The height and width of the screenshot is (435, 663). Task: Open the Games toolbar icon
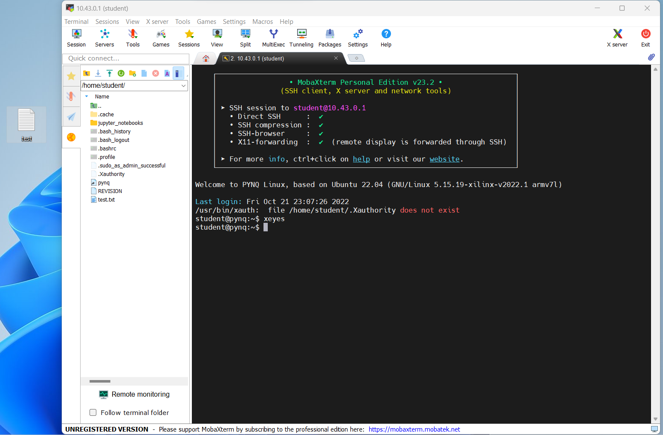pyautogui.click(x=161, y=38)
